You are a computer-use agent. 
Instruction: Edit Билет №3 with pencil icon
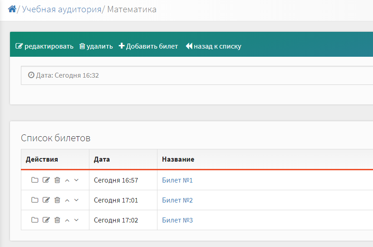point(46,220)
